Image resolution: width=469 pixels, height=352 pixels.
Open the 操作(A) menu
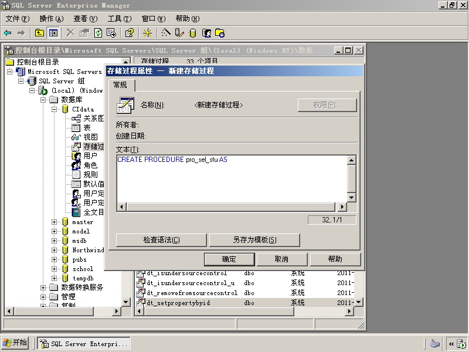click(x=52, y=19)
